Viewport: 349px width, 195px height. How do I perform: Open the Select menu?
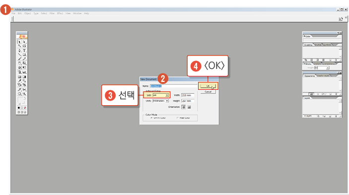44,13
